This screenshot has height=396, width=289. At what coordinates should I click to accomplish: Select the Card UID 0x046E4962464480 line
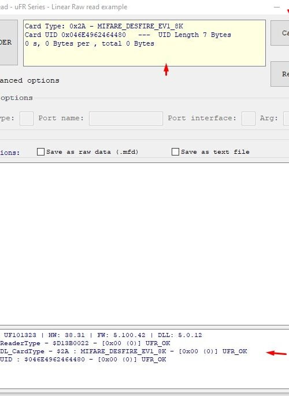coord(128,35)
